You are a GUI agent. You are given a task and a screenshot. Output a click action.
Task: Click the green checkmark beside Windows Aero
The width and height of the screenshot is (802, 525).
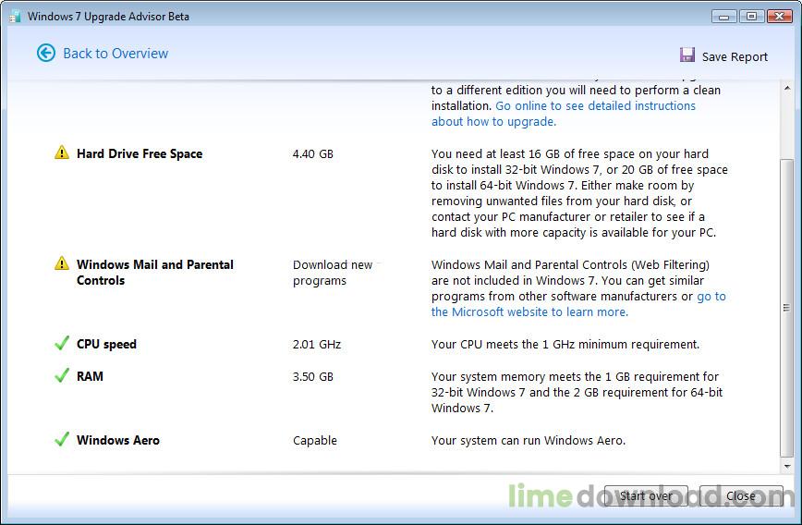(x=61, y=439)
